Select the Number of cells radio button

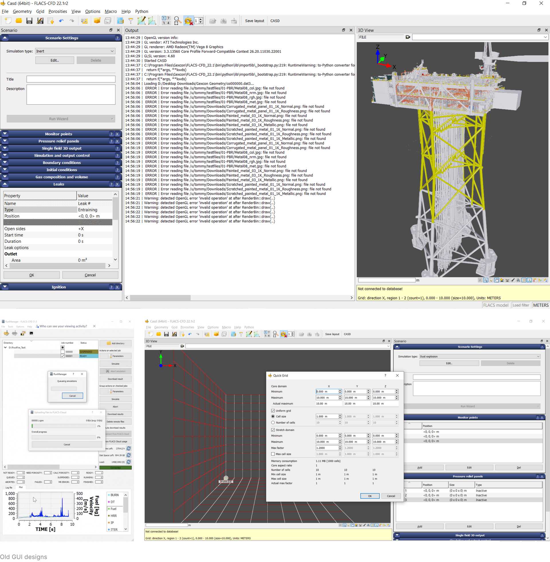(x=273, y=422)
